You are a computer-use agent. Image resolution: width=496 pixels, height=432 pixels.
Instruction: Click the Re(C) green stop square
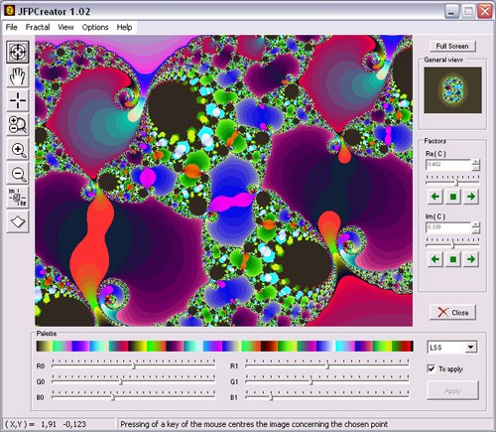(x=453, y=197)
